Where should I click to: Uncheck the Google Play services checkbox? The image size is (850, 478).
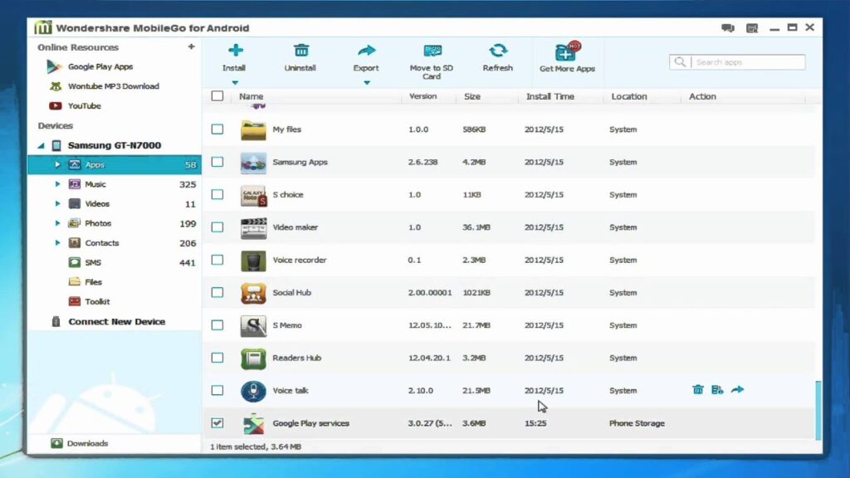217,422
